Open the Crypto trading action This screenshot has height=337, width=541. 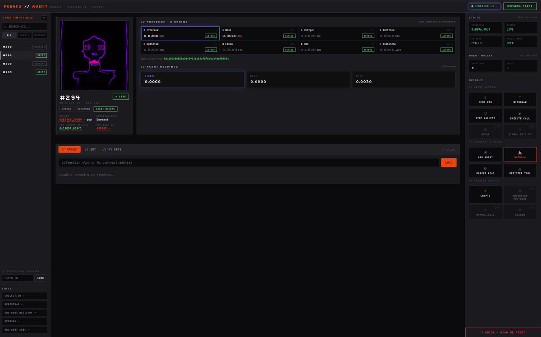coord(486,194)
